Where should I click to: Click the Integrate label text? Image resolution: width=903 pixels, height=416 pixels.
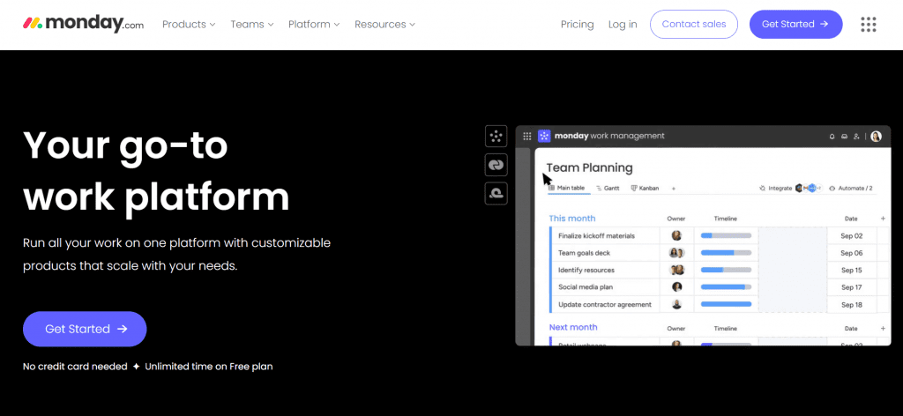pos(780,188)
